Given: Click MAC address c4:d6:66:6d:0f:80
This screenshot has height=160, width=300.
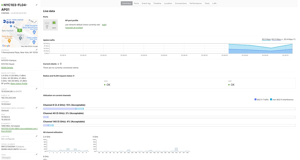Looking at the screenshot, I should coord(18,13).
